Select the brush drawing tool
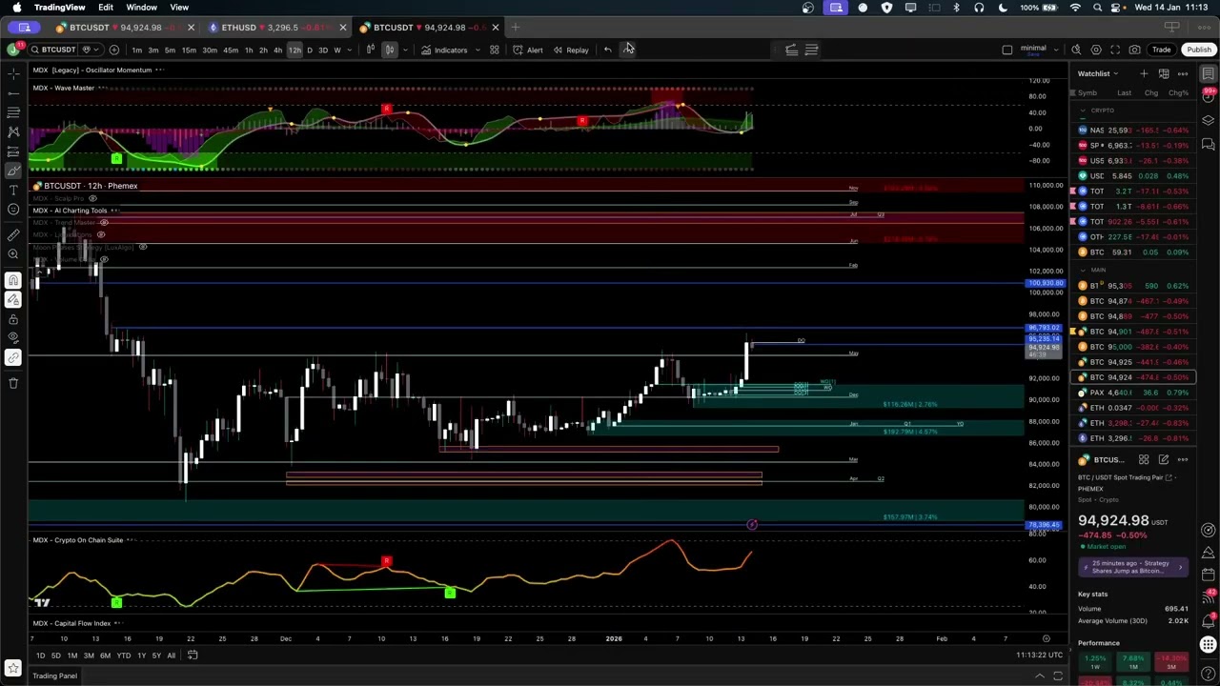Image resolution: width=1220 pixels, height=686 pixels. (13, 171)
